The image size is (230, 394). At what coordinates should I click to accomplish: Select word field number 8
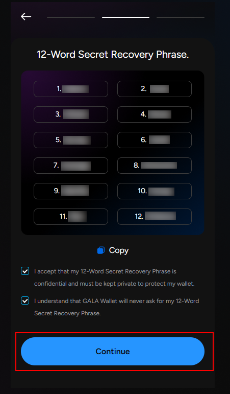[x=155, y=166]
